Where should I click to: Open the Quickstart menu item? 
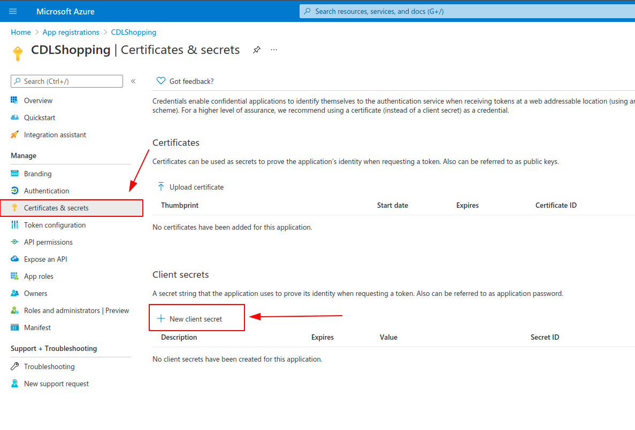click(39, 118)
